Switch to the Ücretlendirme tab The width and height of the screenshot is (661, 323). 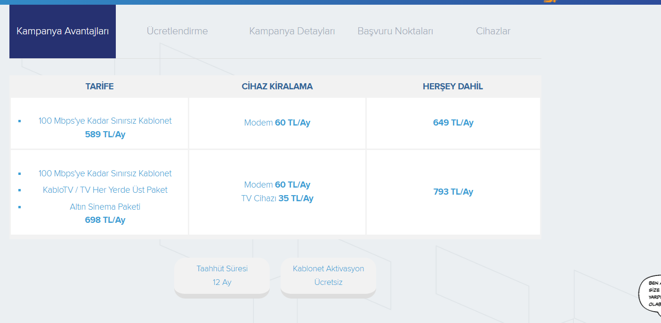click(177, 32)
